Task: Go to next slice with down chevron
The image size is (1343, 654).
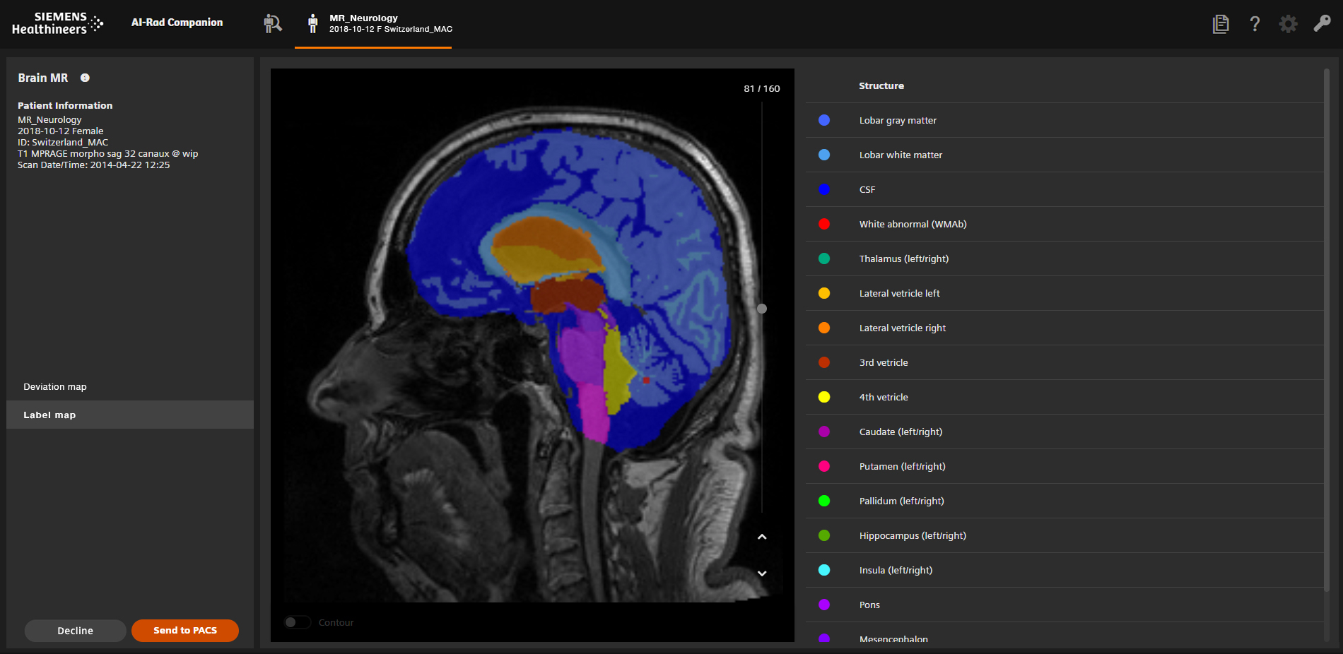Action: [x=762, y=573]
